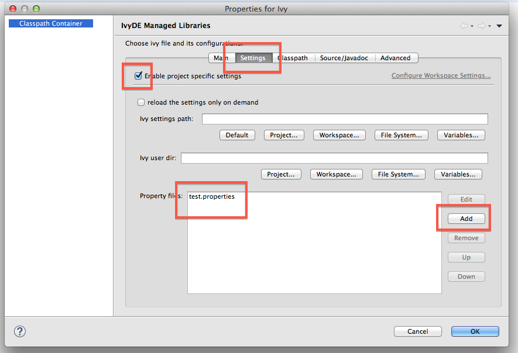Click File System... button under Ivy settings path
This screenshot has height=353, width=518.
[402, 135]
